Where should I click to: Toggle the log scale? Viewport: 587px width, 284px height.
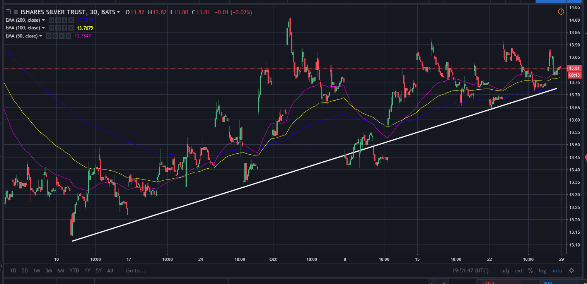click(x=542, y=270)
